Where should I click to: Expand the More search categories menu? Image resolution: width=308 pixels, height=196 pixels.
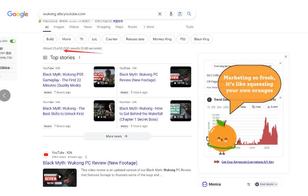point(149,27)
